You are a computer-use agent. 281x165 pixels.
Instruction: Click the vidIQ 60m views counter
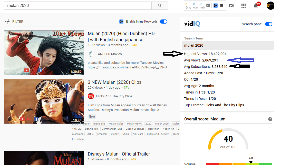(196, 6)
